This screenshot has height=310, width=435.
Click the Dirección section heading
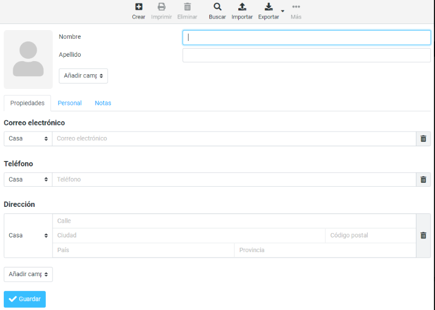(20, 205)
